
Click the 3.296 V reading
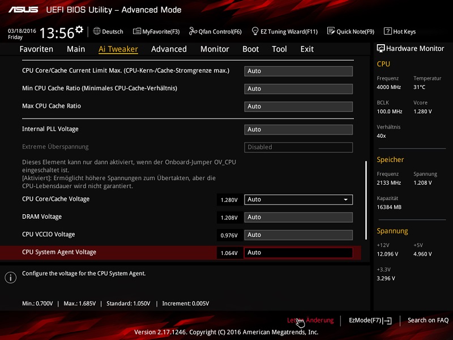pyautogui.click(x=386, y=278)
